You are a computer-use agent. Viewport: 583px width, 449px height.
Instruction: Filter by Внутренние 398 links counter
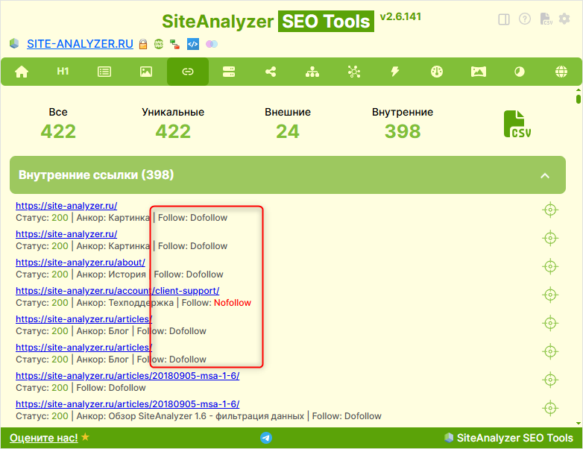(x=403, y=125)
